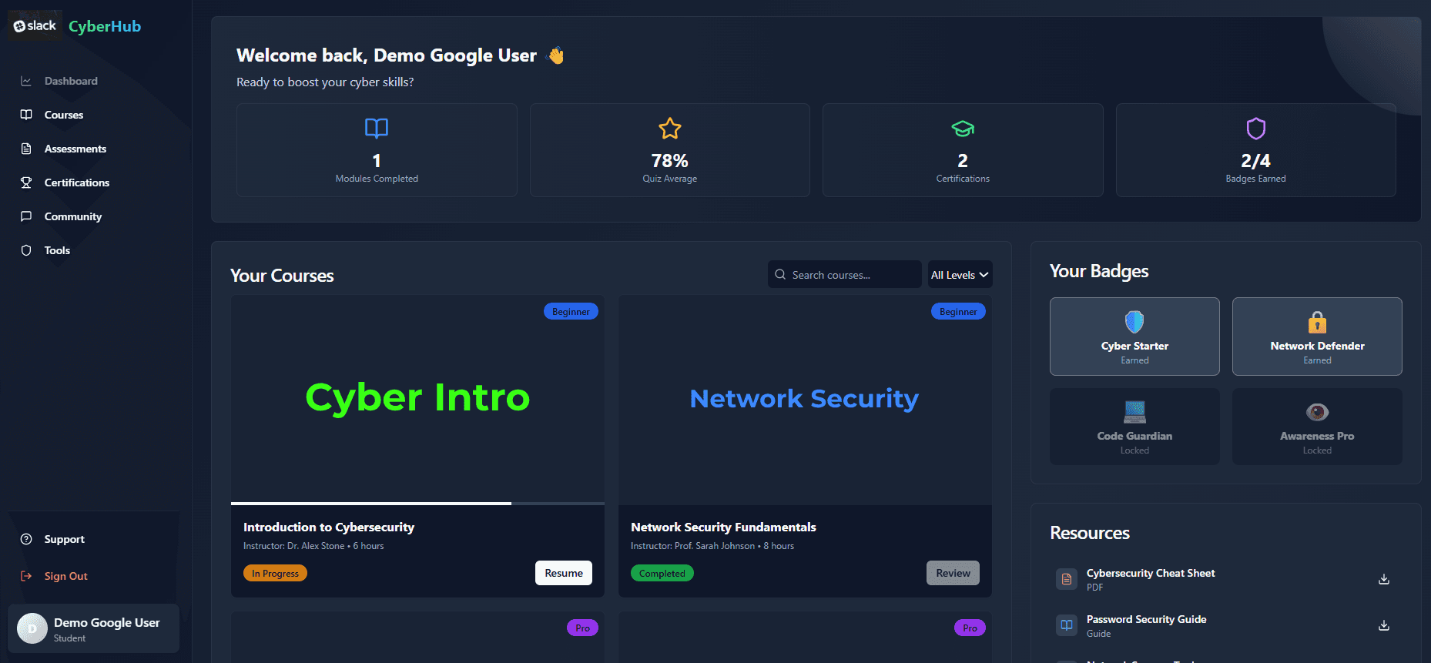Click the Certifications trophy icon
The height and width of the screenshot is (663, 1431).
(26, 182)
